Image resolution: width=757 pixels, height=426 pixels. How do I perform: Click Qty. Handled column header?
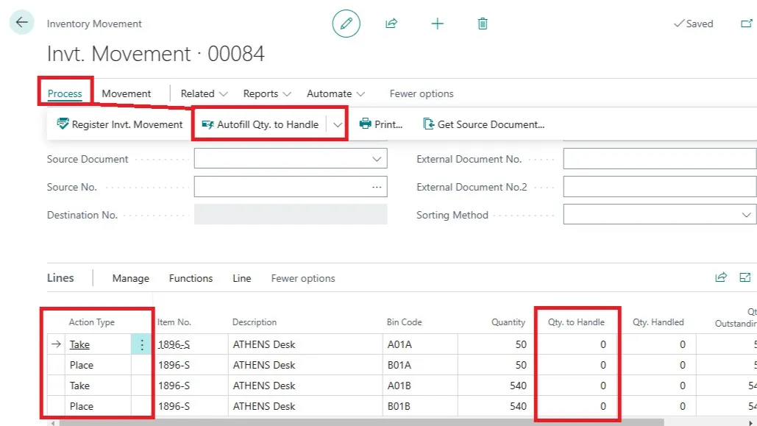pos(658,322)
